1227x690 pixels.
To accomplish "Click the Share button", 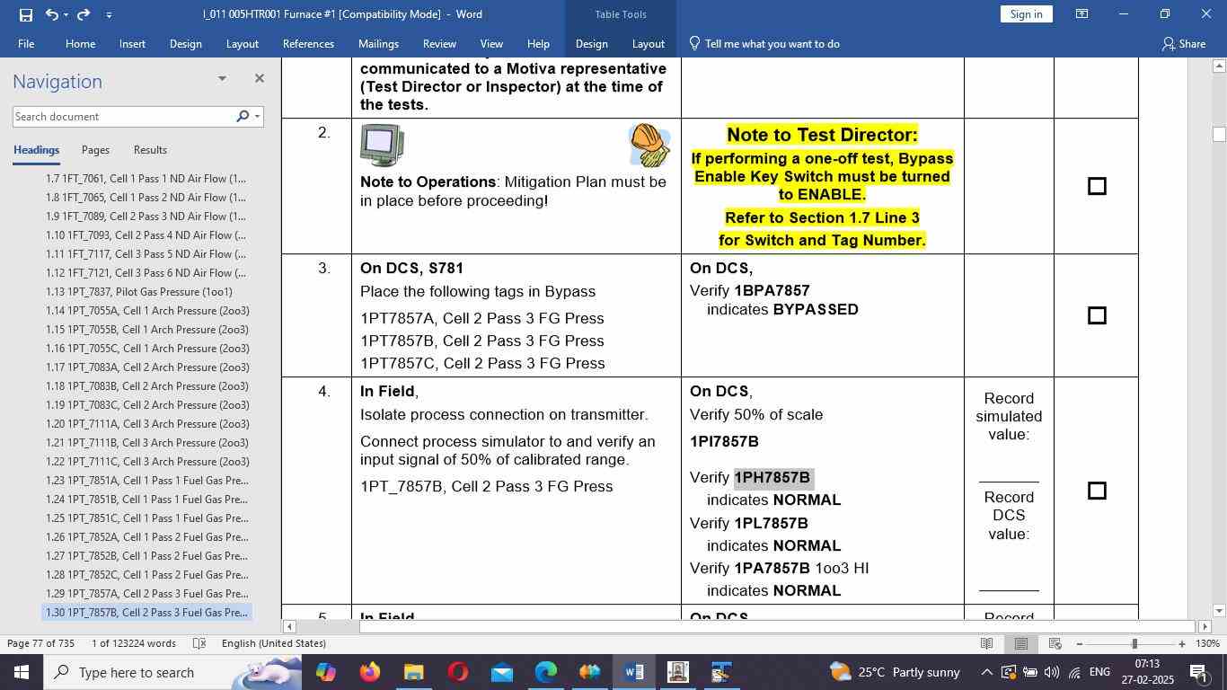I will tap(1183, 43).
